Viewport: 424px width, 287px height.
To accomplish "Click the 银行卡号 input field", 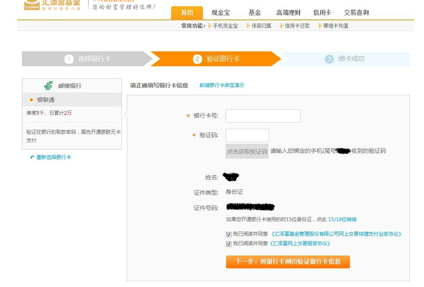I will (x=263, y=116).
